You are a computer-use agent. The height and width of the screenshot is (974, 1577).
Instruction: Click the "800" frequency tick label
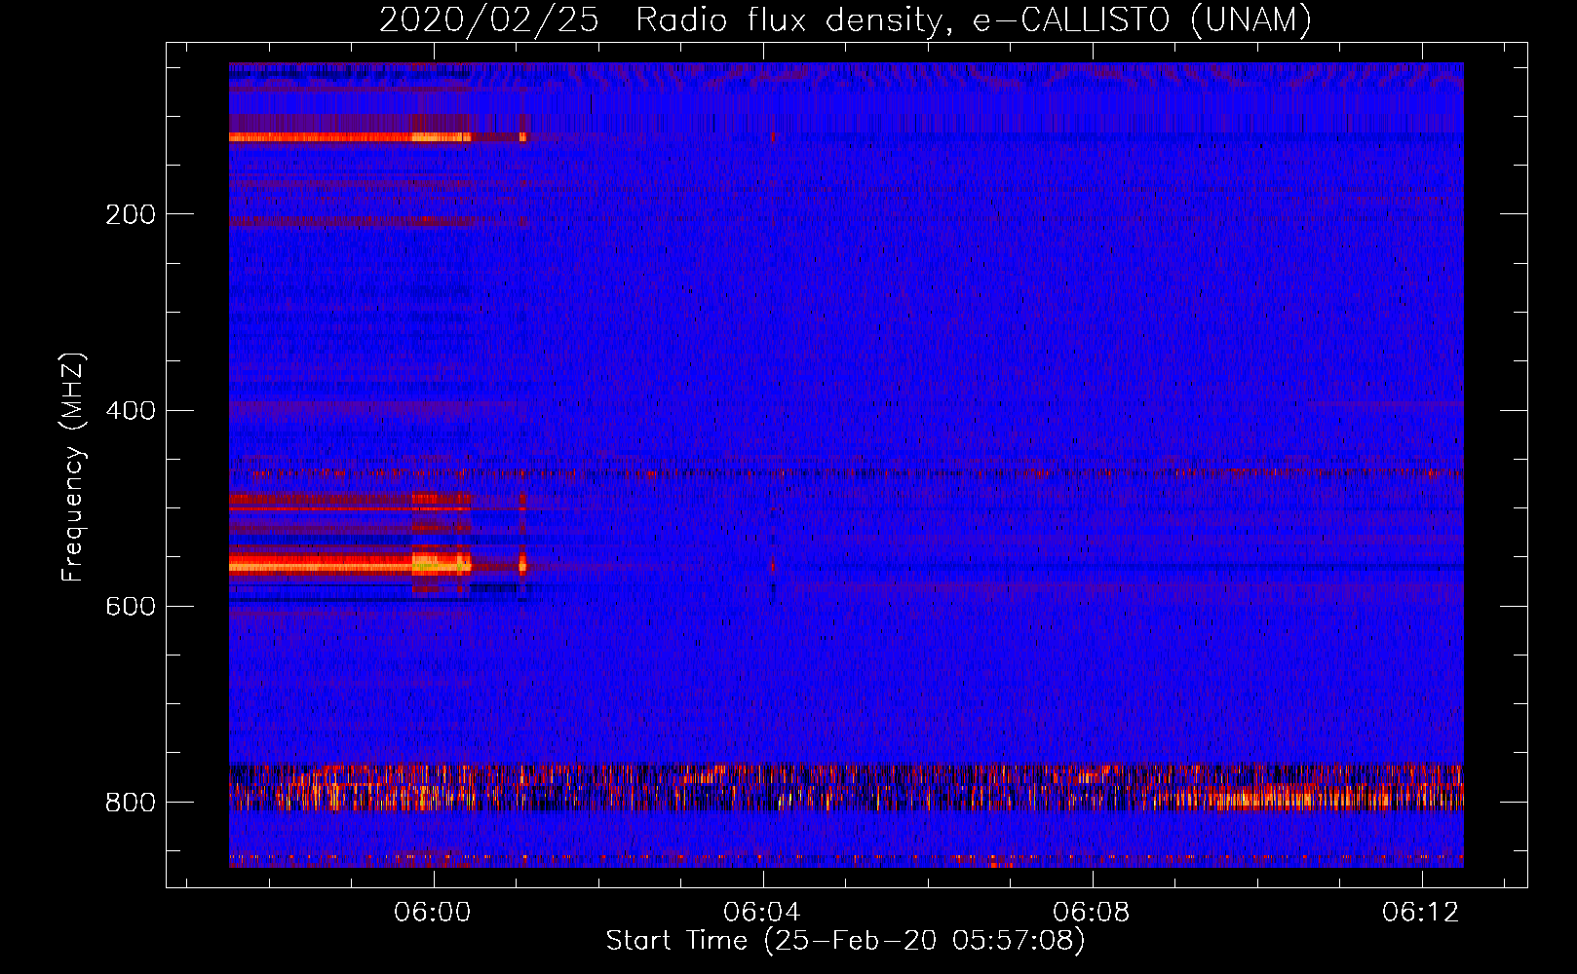pyautogui.click(x=131, y=802)
